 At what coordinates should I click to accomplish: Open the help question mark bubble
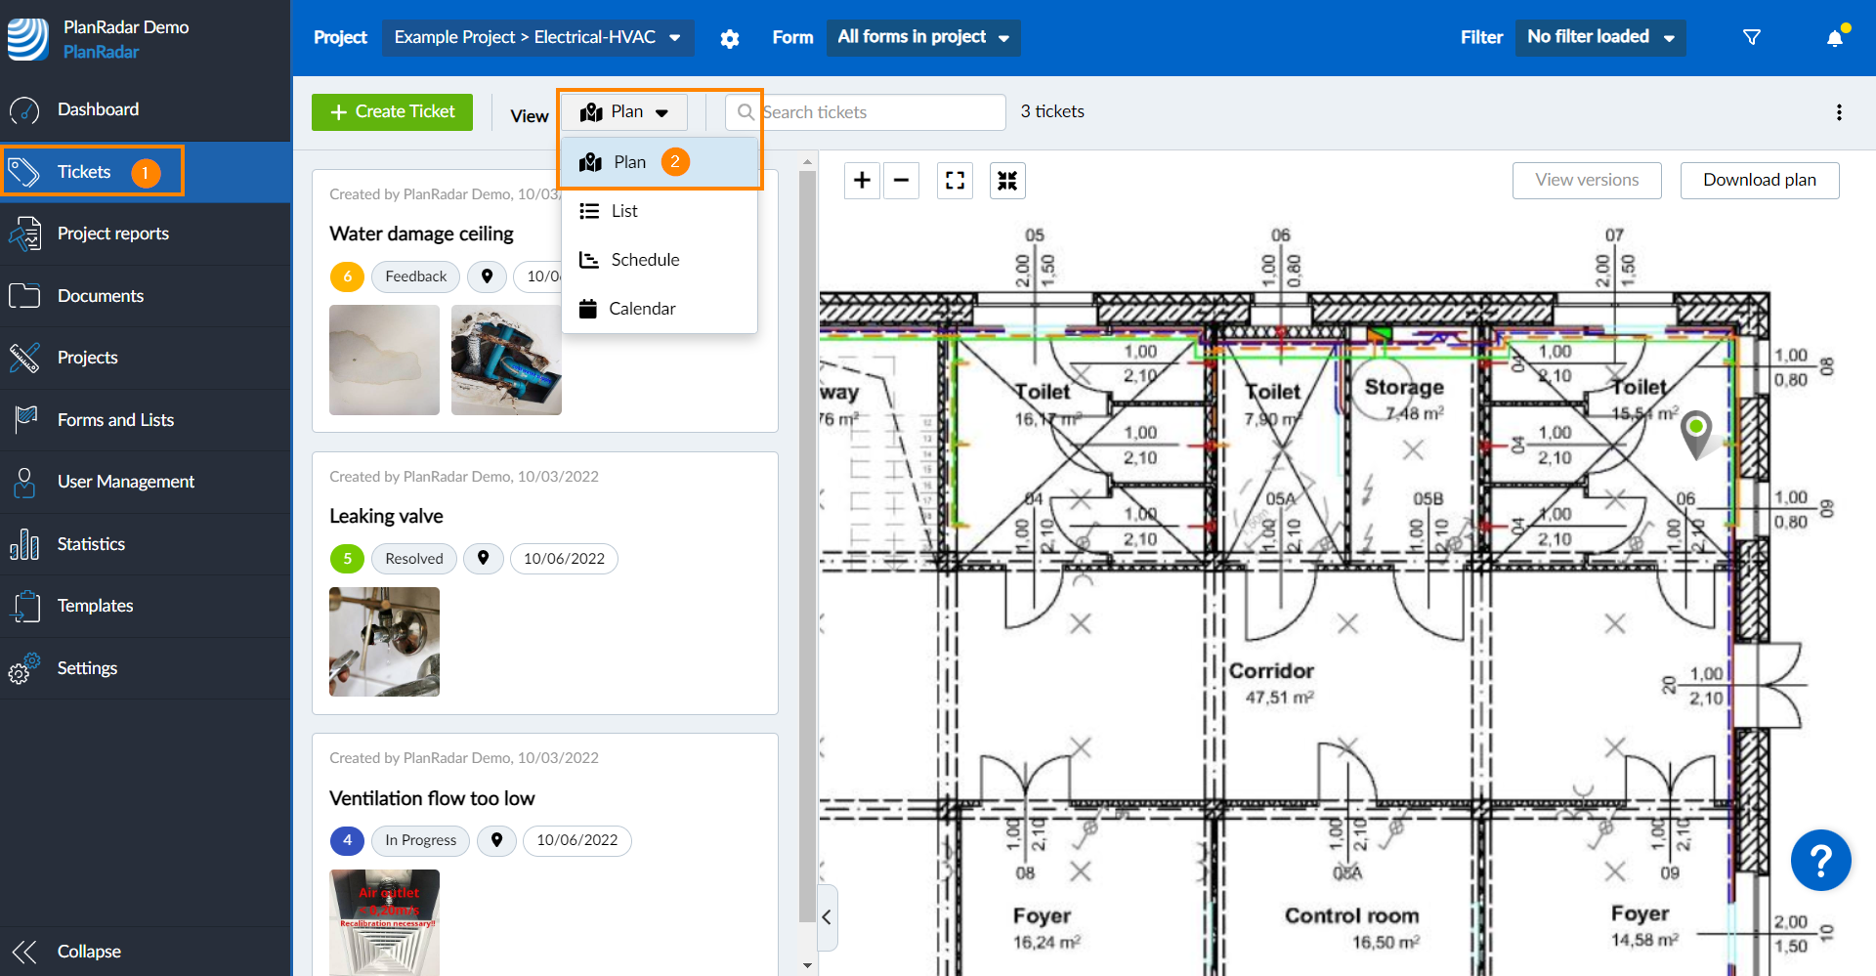[1820, 860]
